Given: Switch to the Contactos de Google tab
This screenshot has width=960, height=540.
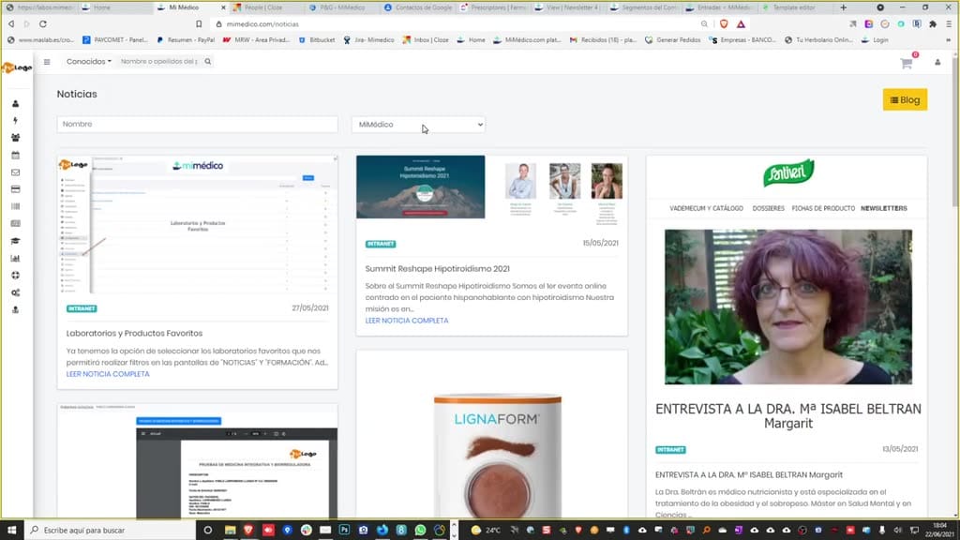Looking at the screenshot, I should (x=418, y=7).
